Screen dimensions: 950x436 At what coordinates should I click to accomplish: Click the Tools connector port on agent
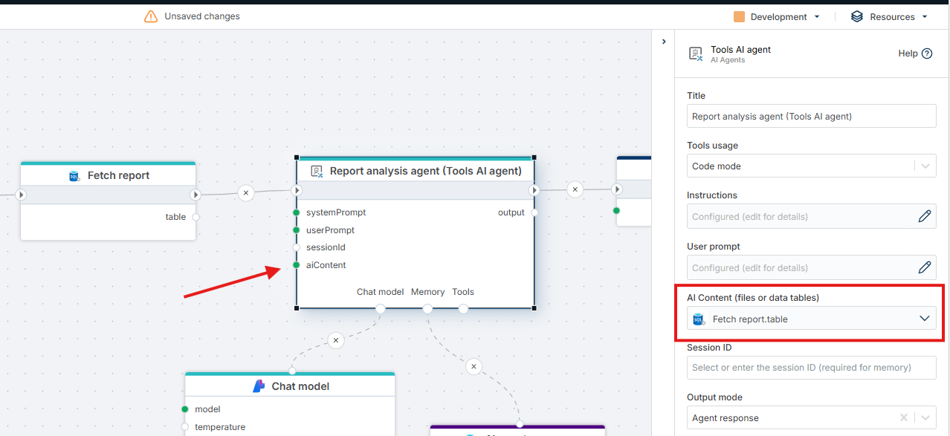coord(463,308)
